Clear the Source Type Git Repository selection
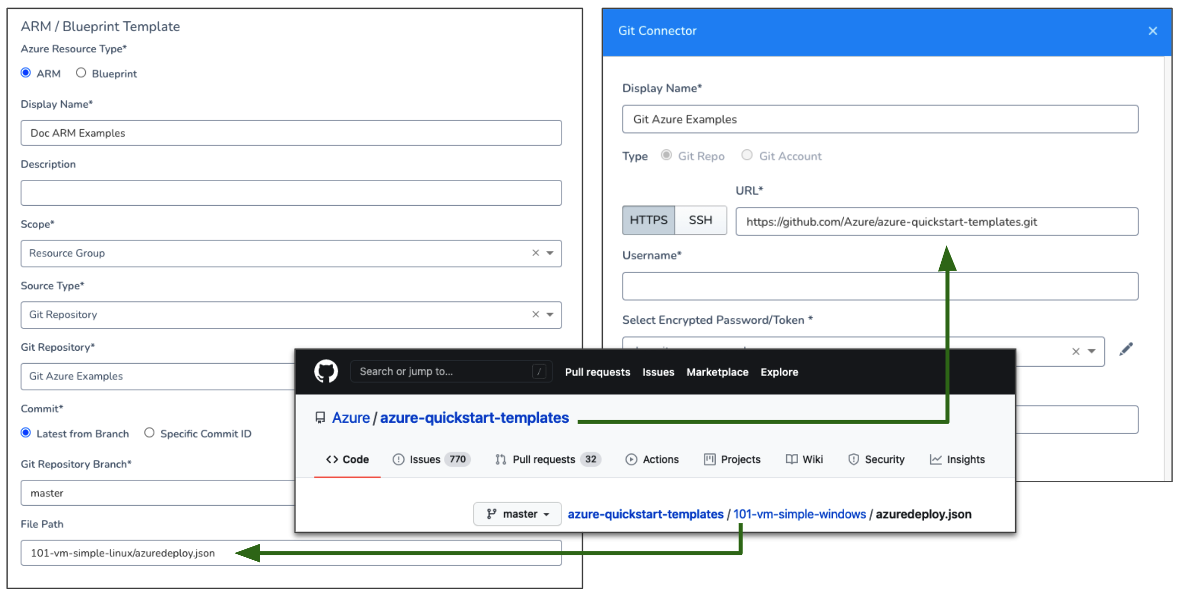Image resolution: width=1177 pixels, height=597 pixels. tap(535, 314)
